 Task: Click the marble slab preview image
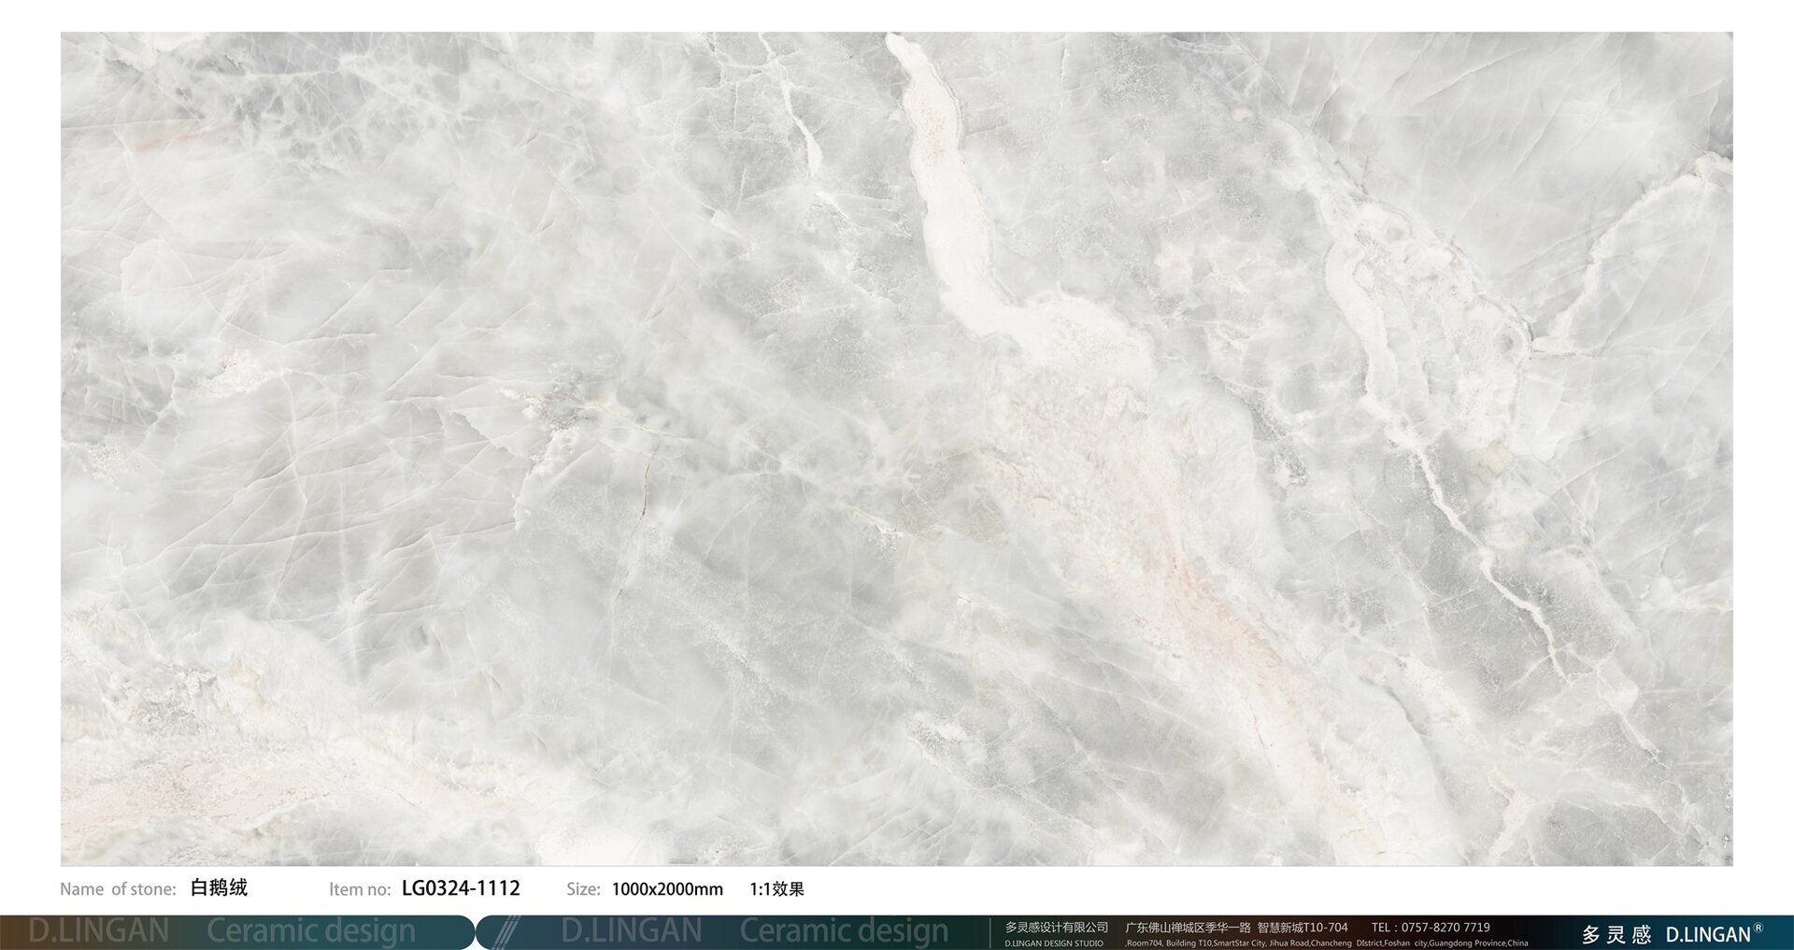pos(896,448)
